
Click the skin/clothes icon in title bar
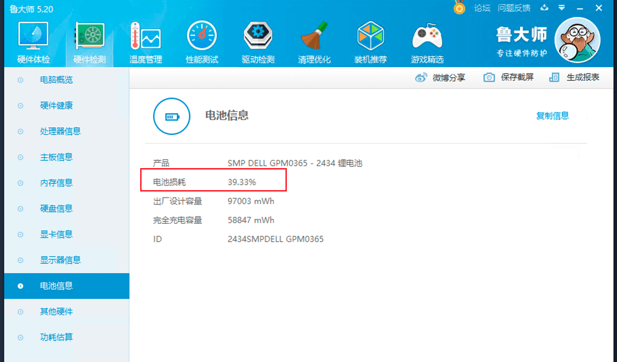[x=544, y=7]
